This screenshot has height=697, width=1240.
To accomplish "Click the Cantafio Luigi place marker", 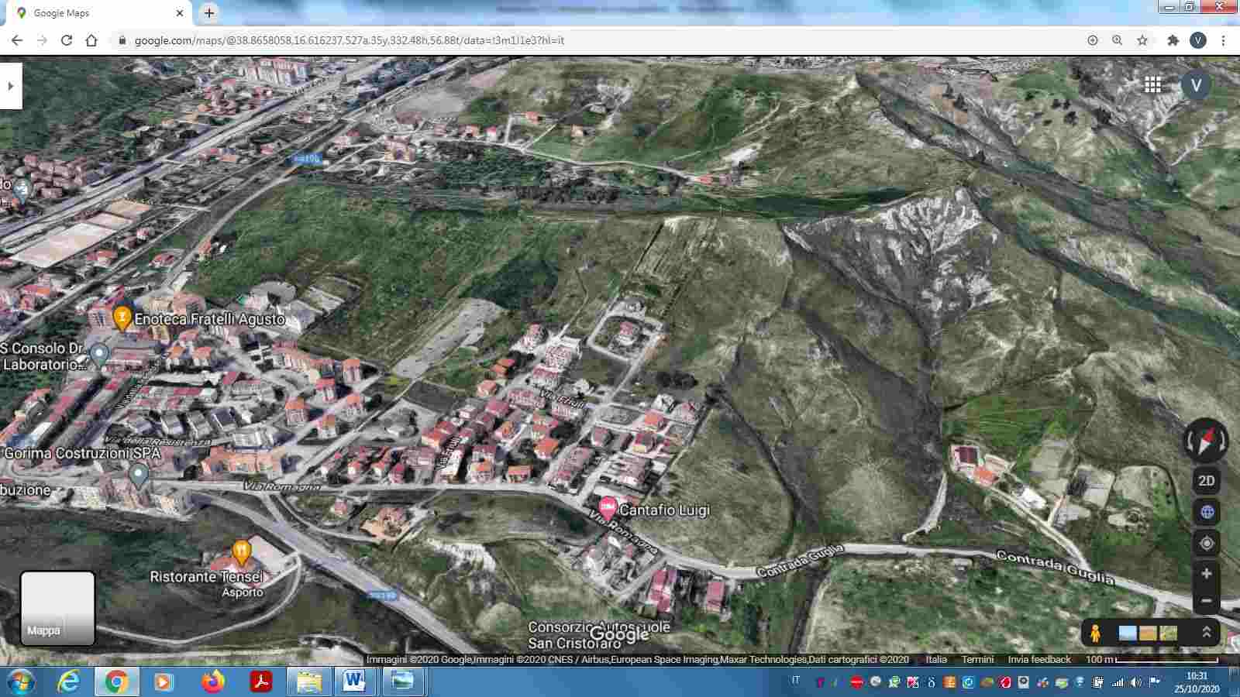I will click(x=608, y=508).
